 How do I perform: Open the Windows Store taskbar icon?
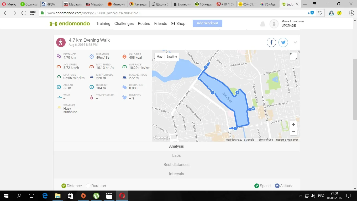(70, 196)
